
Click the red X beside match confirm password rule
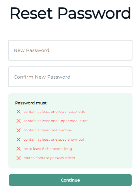pyautogui.click(x=18, y=158)
